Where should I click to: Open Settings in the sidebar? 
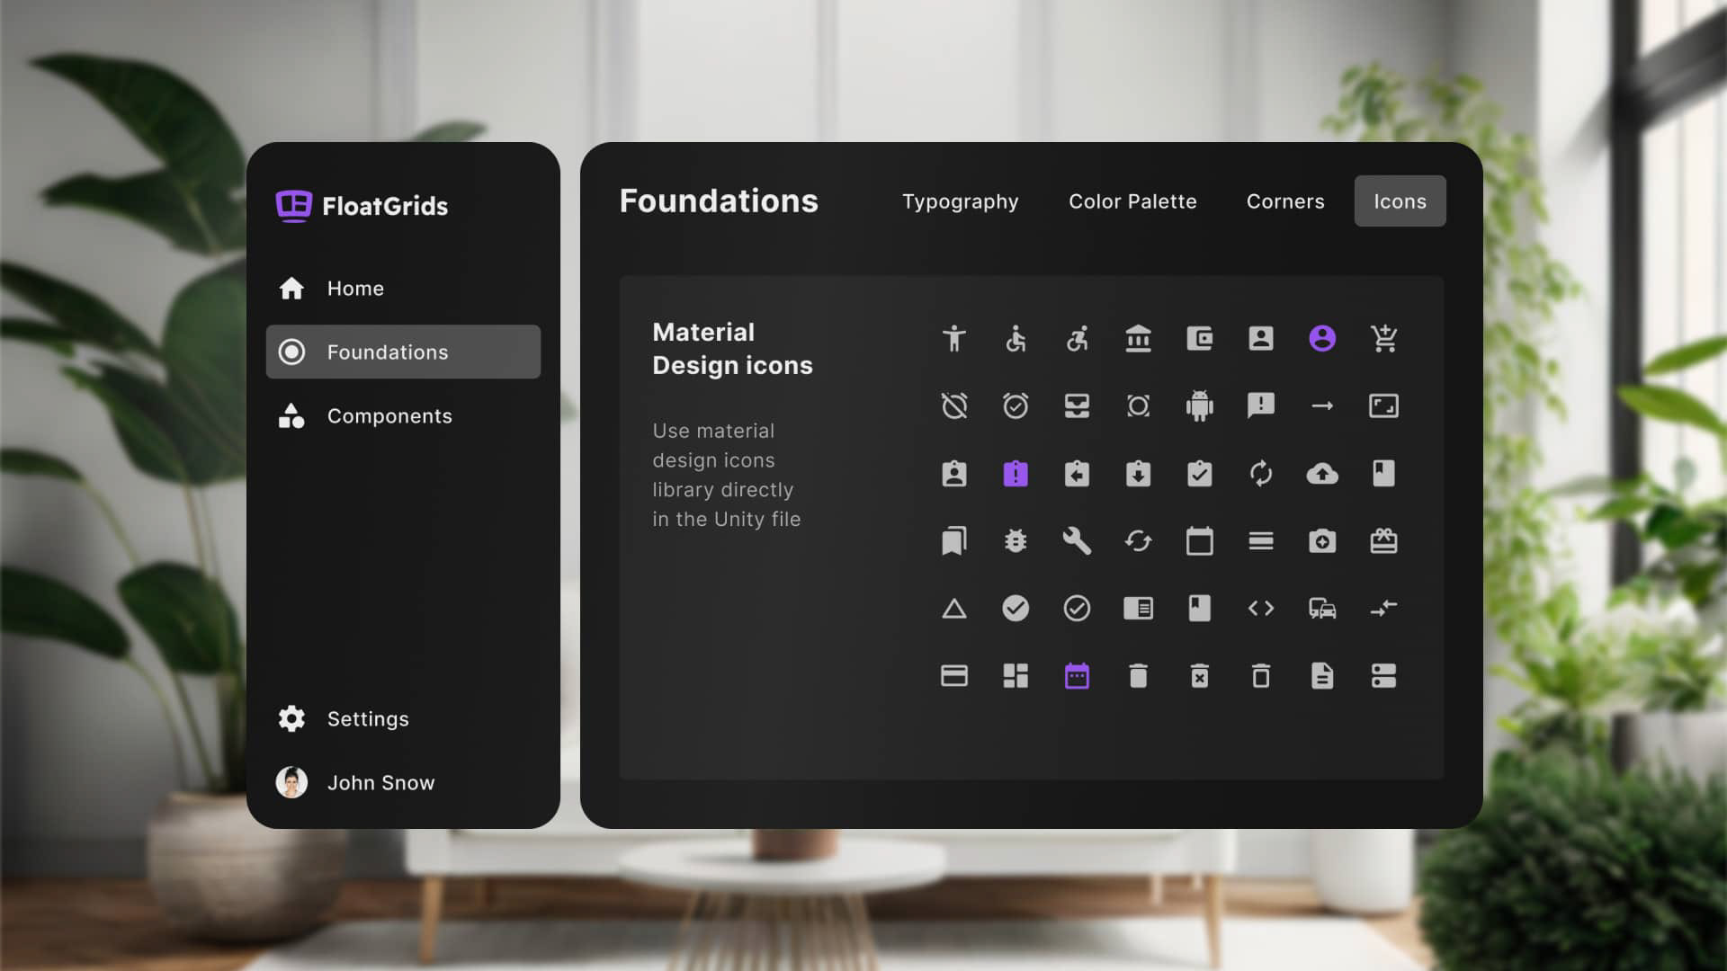(403, 719)
